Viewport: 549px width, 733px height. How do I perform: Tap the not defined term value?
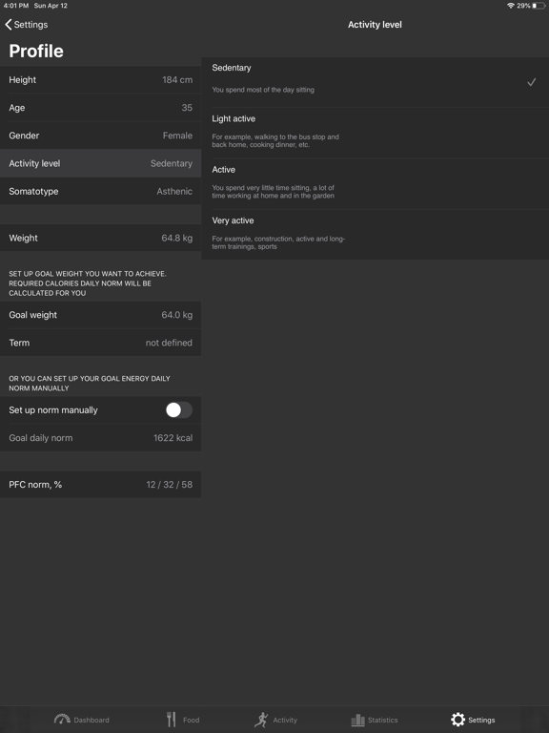[169, 343]
